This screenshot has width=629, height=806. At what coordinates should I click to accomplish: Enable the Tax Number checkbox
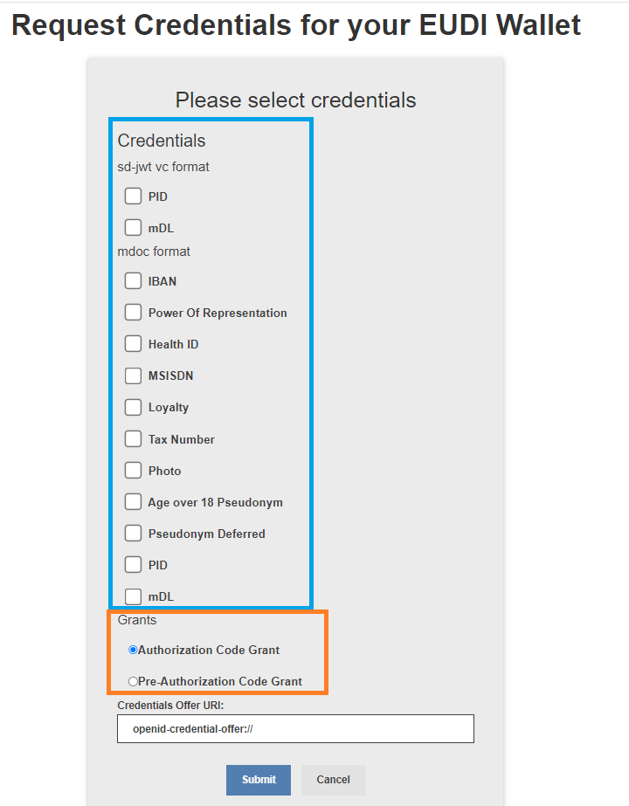point(133,439)
